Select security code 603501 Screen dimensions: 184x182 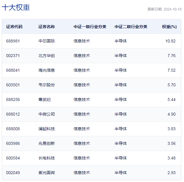13,85
